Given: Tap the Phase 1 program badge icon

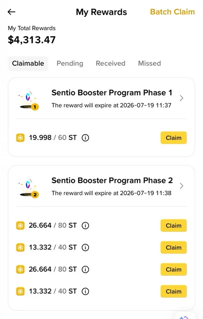Looking at the screenshot, I should pyautogui.click(x=29, y=100).
